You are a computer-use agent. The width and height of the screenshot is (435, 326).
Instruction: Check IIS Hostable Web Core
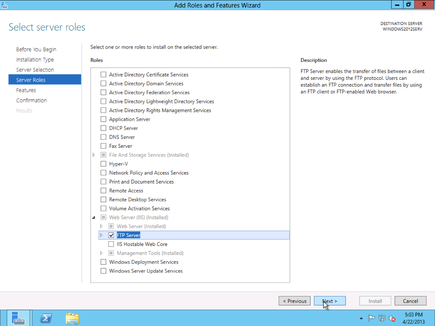click(x=111, y=244)
